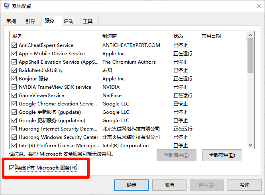Toggle Intel(R) Platform License Manager checkbox
This screenshot has width=265, height=195.
coord(14,146)
